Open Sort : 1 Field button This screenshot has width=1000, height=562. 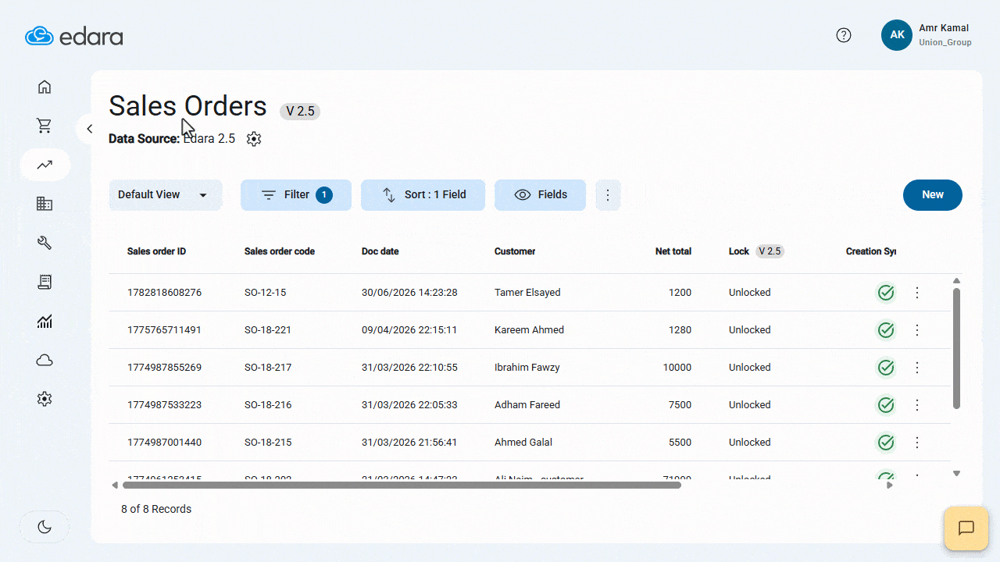pos(423,195)
